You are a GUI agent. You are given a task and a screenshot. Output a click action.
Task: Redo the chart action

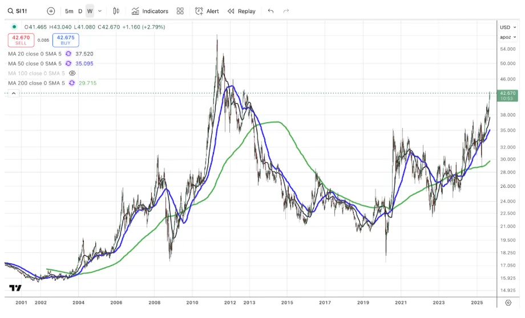click(286, 11)
